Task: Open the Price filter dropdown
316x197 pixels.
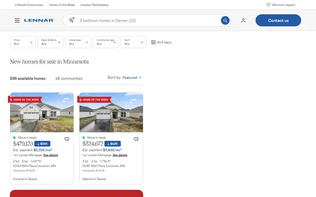Action: pos(23,42)
